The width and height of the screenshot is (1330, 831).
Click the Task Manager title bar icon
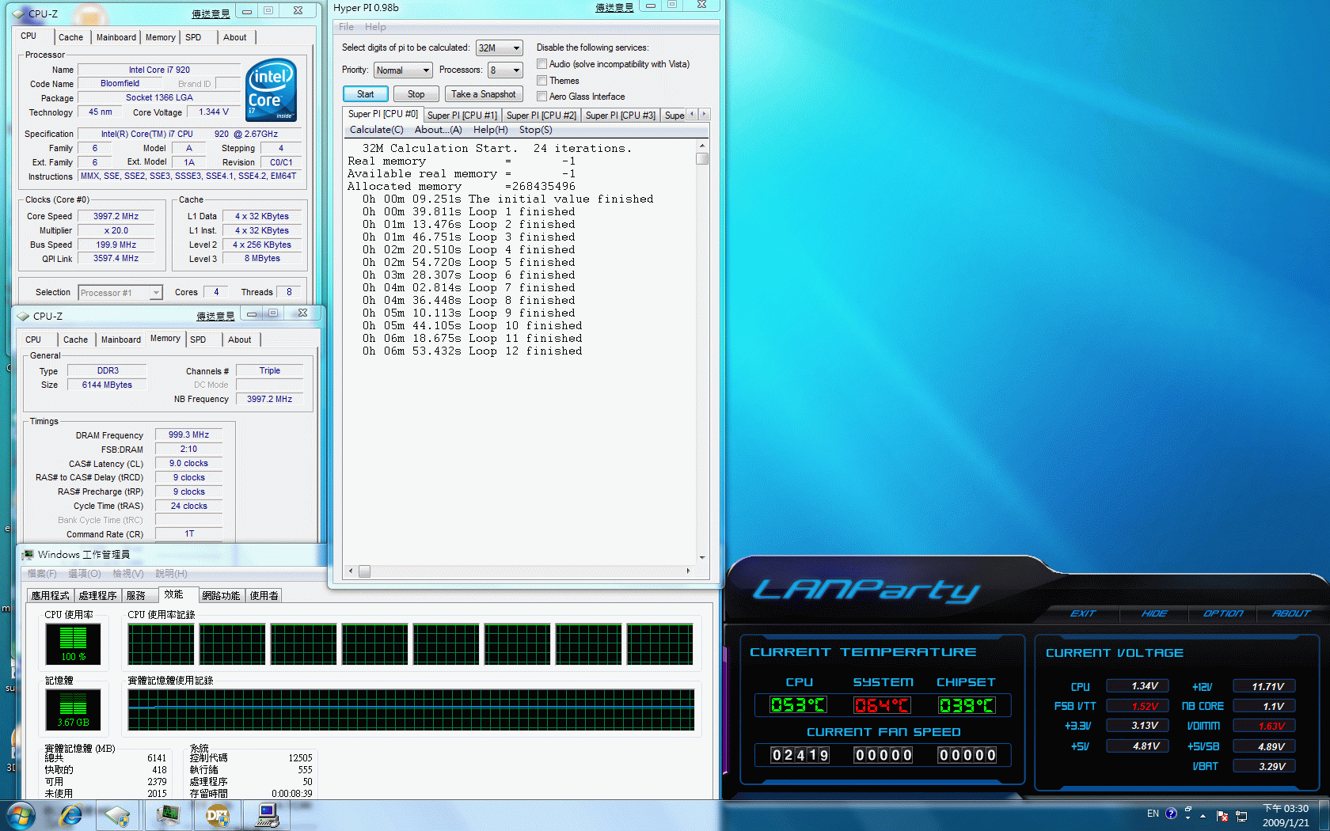28,555
